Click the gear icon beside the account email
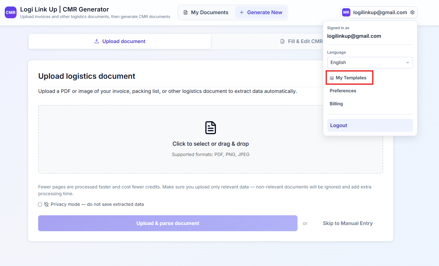439x266 pixels. pyautogui.click(x=412, y=12)
